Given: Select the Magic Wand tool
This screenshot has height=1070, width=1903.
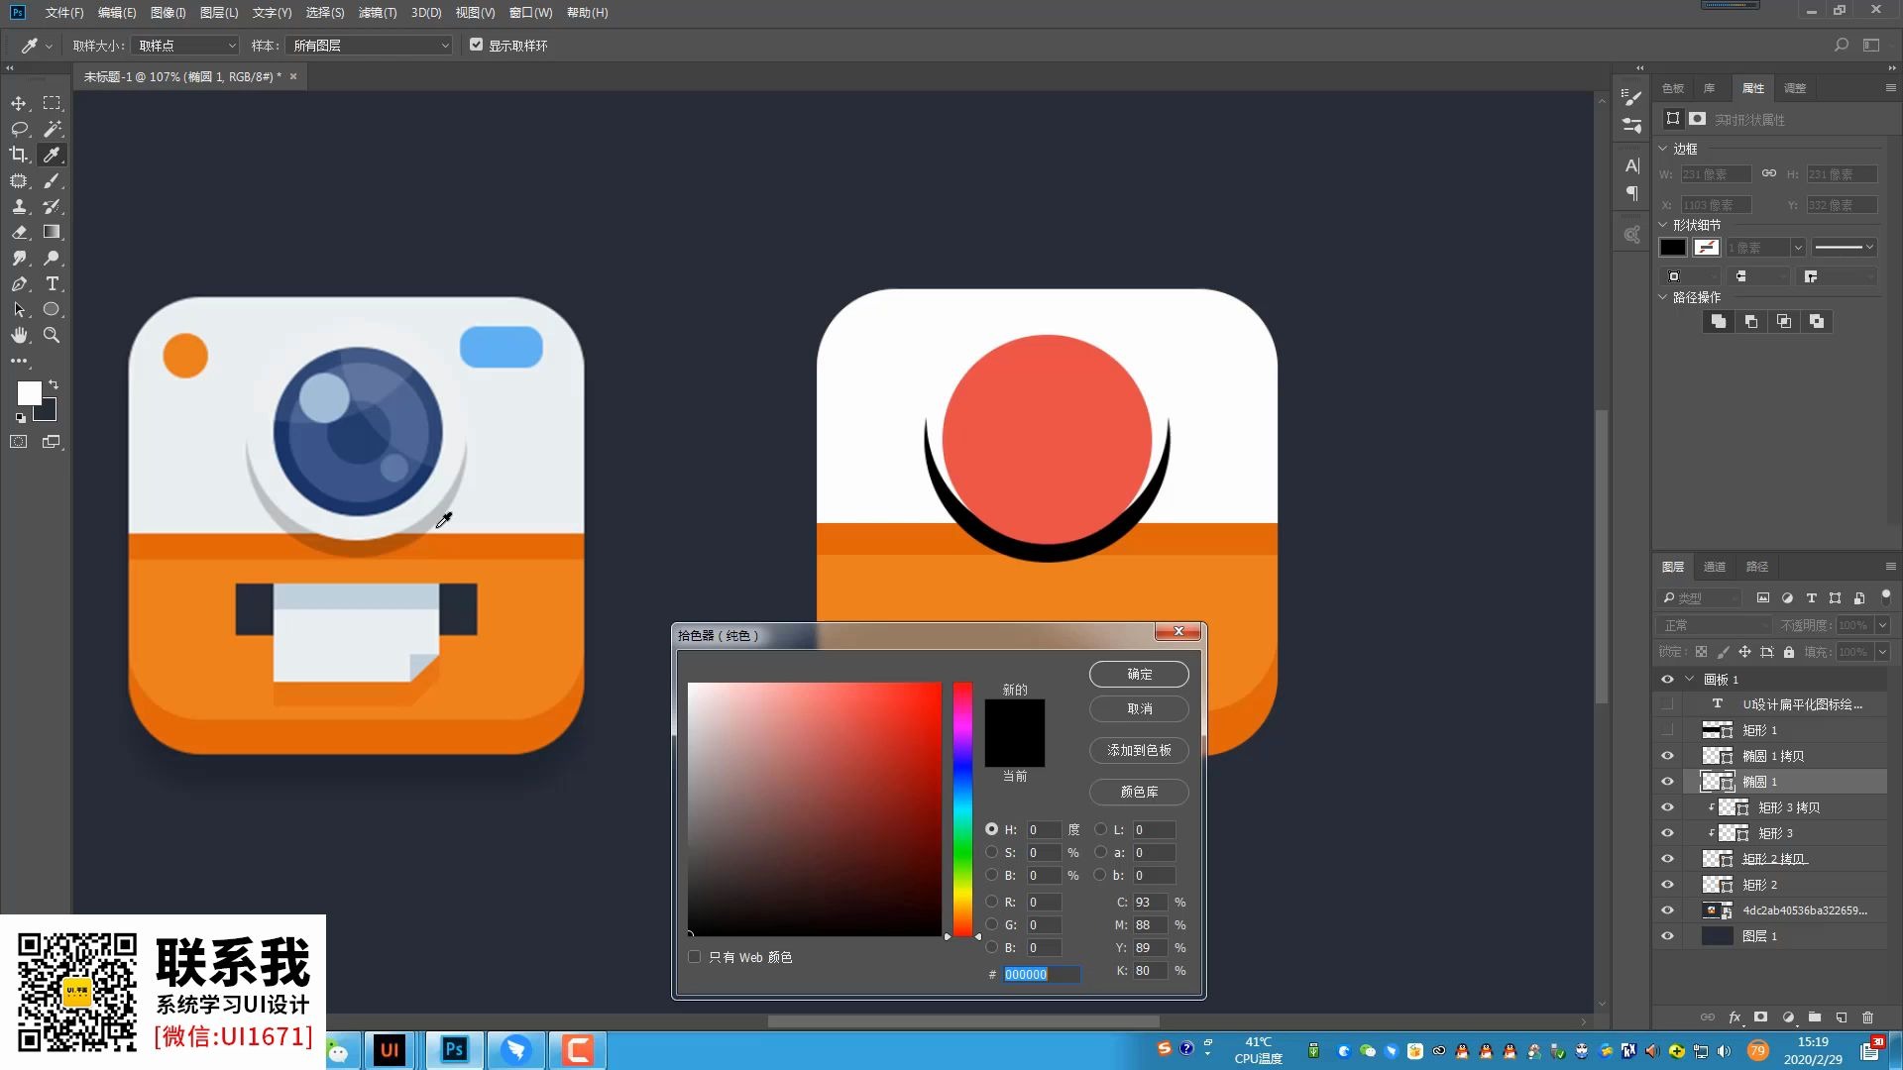Looking at the screenshot, I should coord(53,129).
